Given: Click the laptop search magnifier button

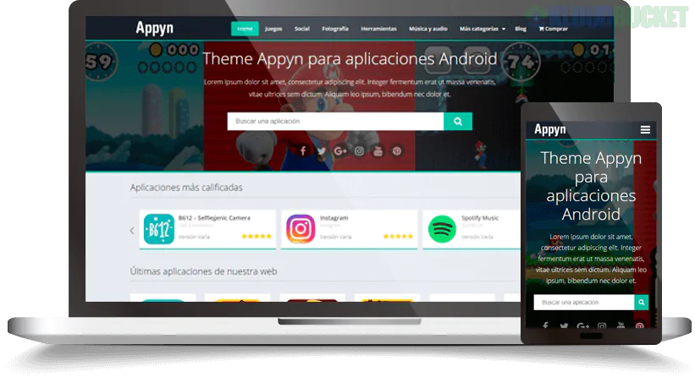Looking at the screenshot, I should 458,121.
